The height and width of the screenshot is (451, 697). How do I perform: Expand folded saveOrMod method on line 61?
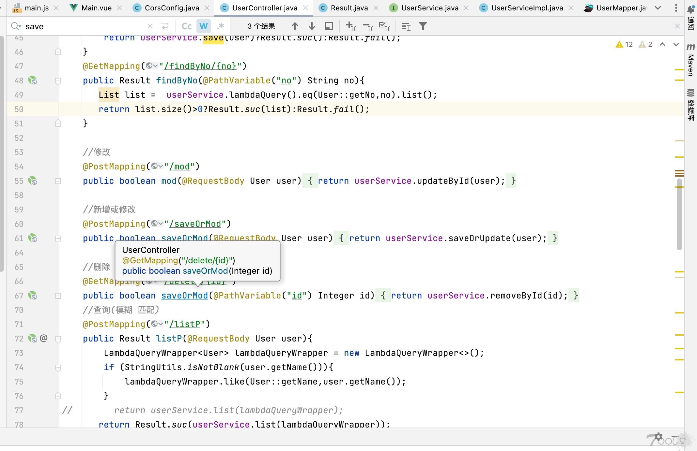58,239
